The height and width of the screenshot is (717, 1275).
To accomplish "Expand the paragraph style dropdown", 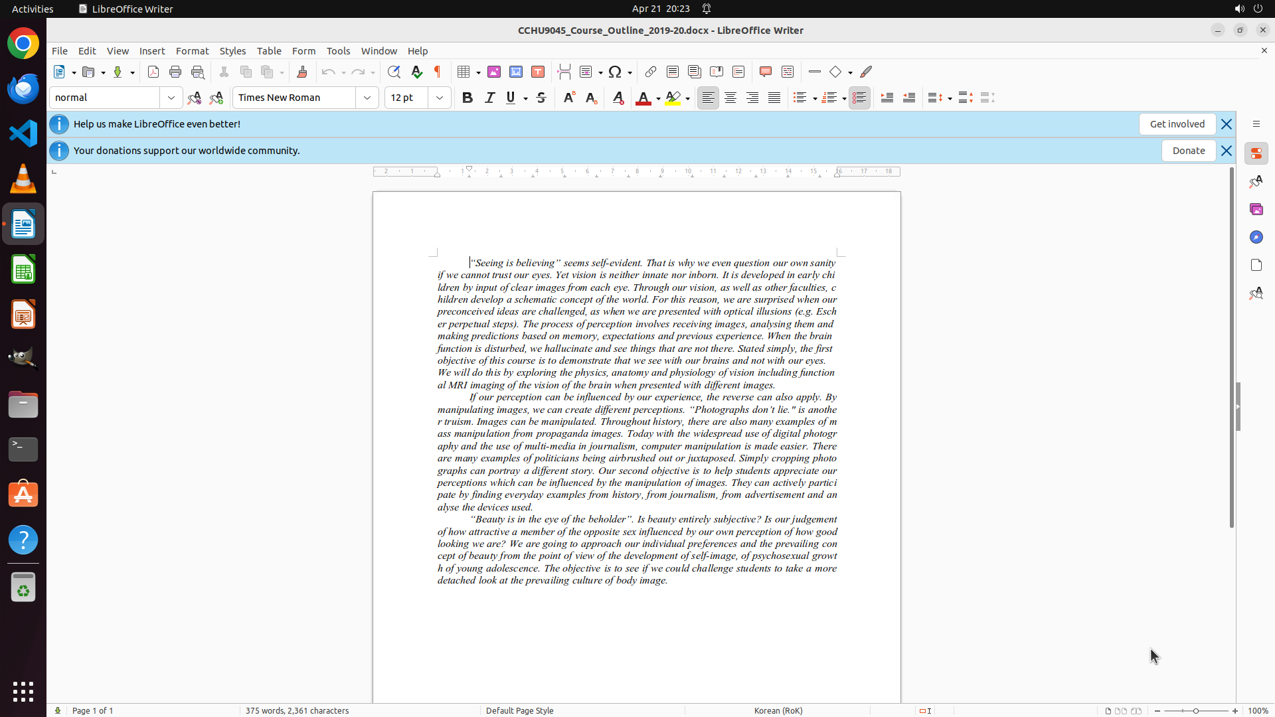I will (x=171, y=98).
